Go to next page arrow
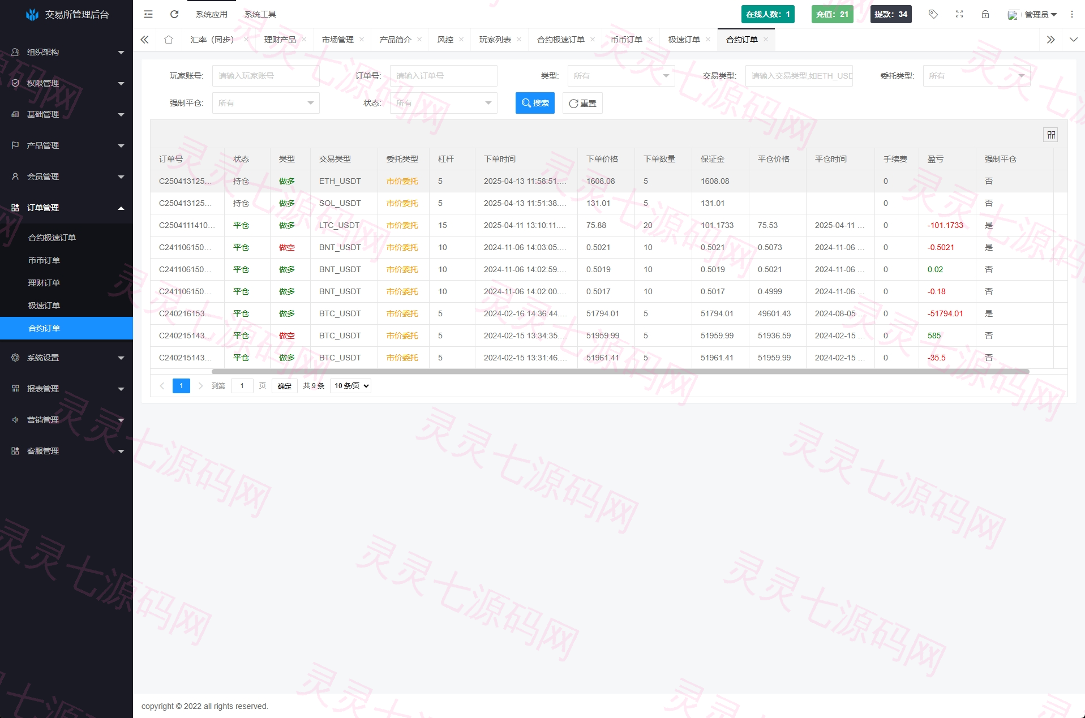1085x718 pixels. 200,386
